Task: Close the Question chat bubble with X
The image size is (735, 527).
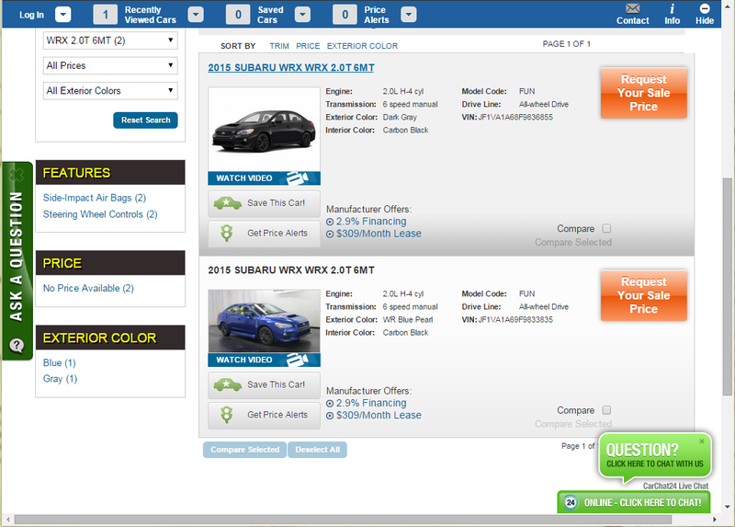Action: coord(702,441)
